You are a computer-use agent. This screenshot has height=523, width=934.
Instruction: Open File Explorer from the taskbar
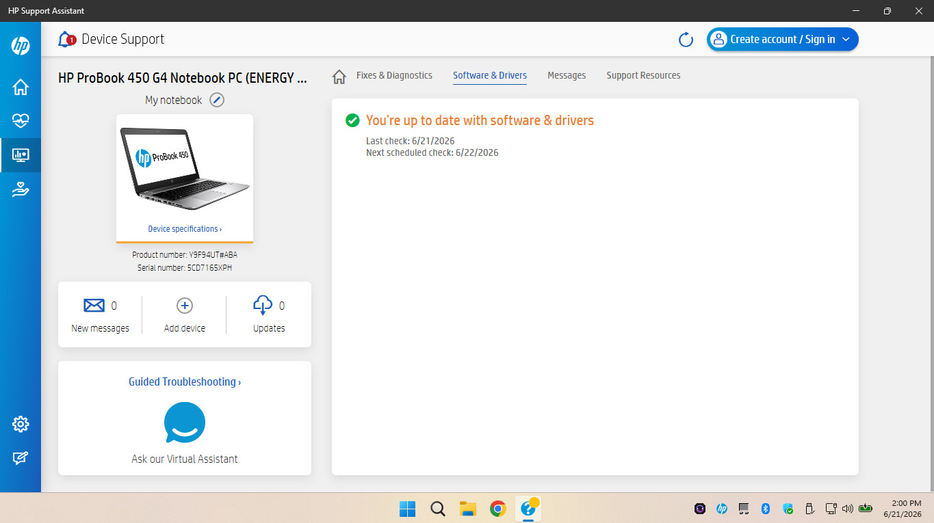pos(467,509)
